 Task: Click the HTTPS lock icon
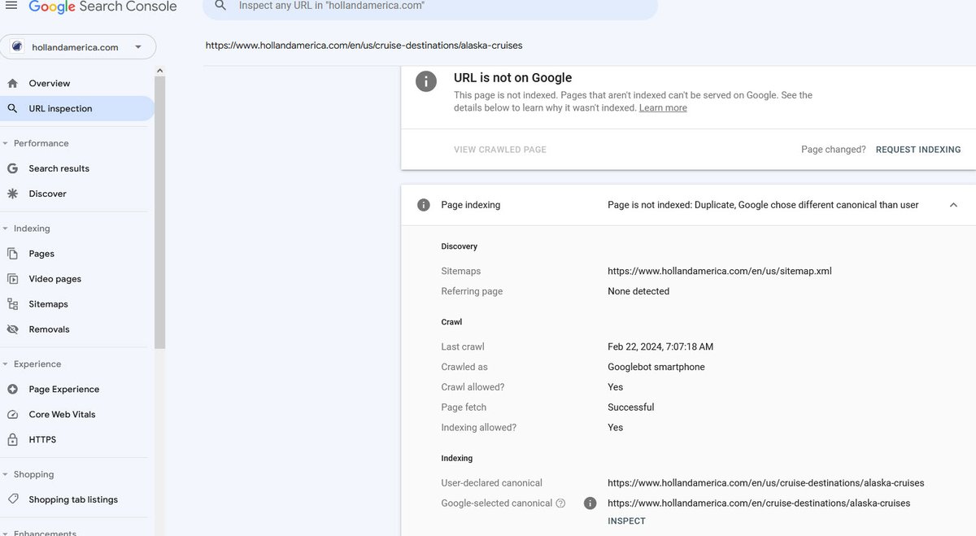pyautogui.click(x=12, y=440)
